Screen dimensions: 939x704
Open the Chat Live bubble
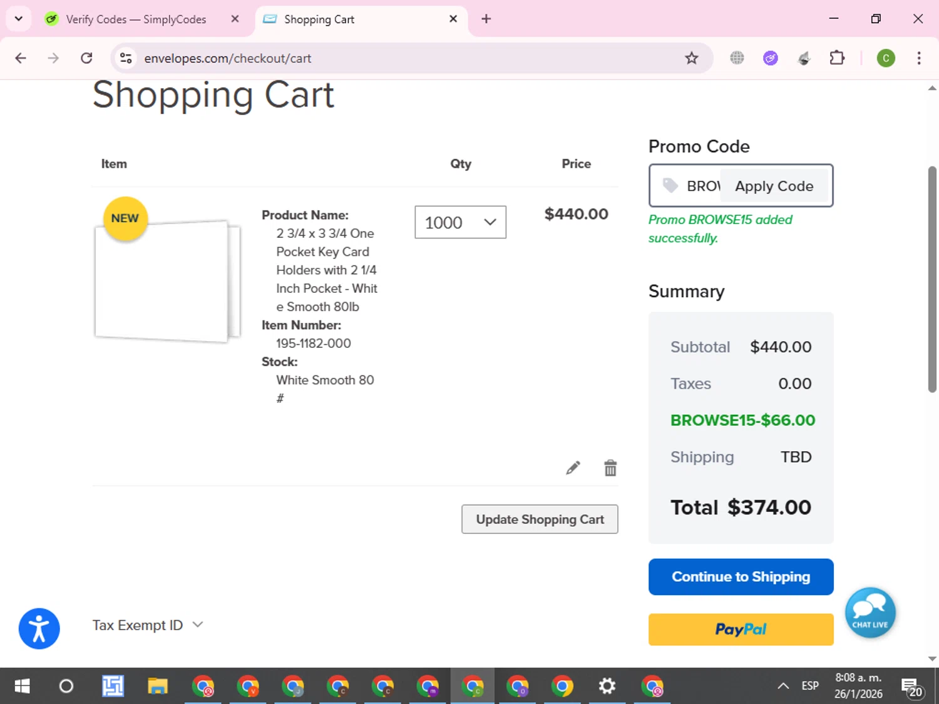tap(870, 613)
